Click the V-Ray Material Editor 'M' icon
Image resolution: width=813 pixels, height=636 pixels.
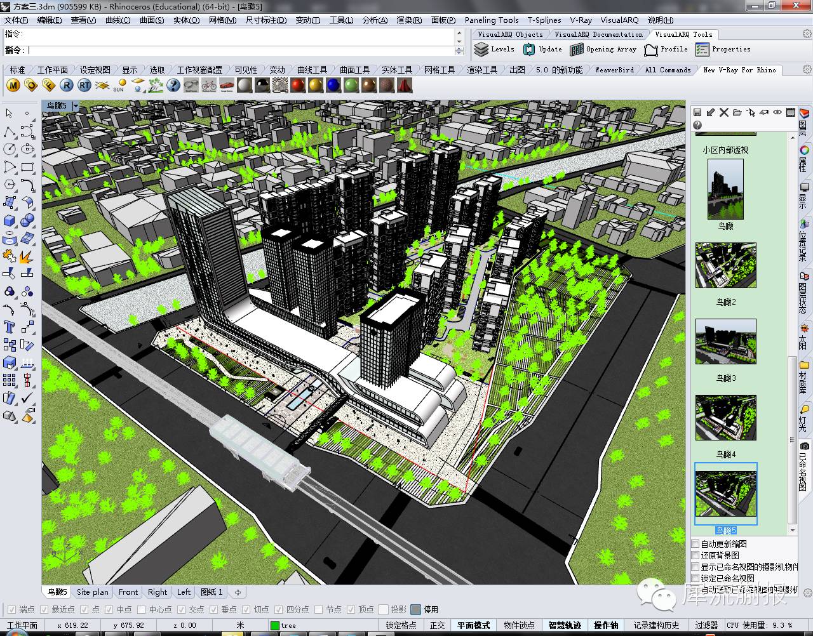(x=13, y=85)
